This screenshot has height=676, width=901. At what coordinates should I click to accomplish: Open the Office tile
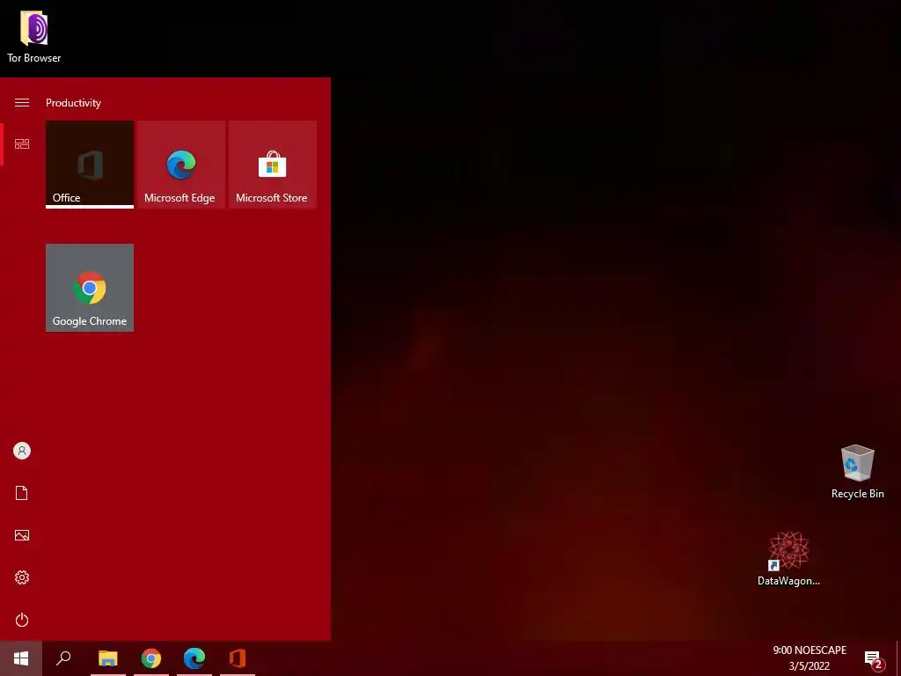(x=90, y=165)
